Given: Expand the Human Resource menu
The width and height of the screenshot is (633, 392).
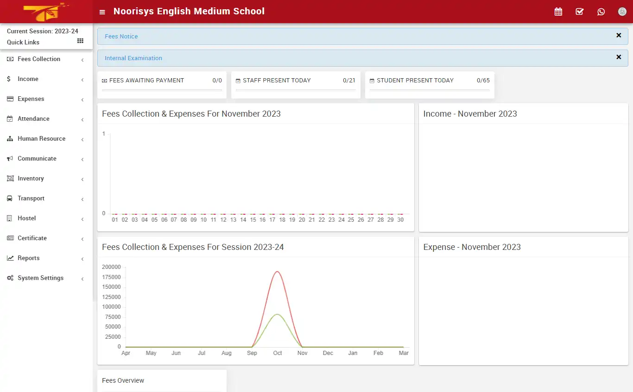Looking at the screenshot, I should pos(41,138).
